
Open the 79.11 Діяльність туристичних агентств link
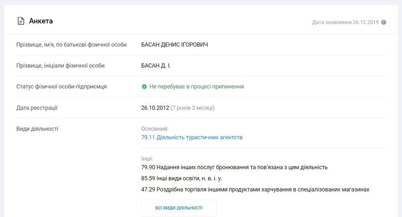pos(192,137)
